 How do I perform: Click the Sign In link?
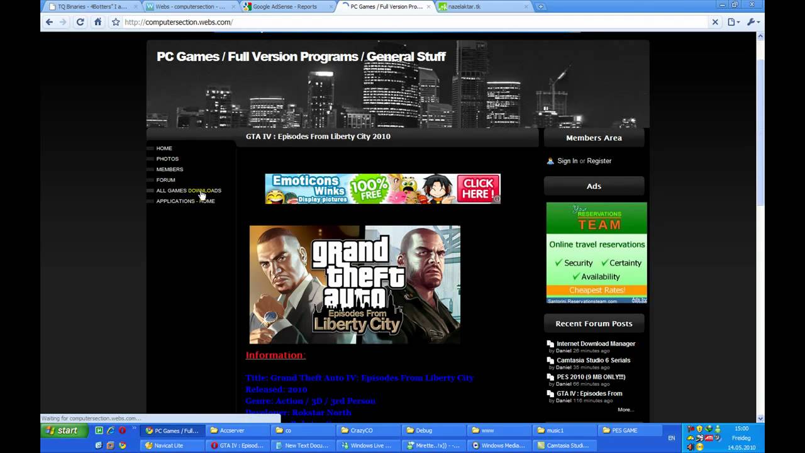(x=567, y=161)
